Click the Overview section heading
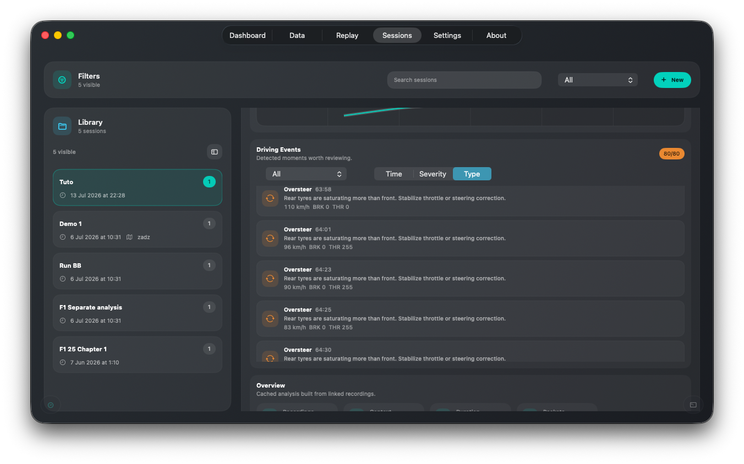 click(271, 385)
